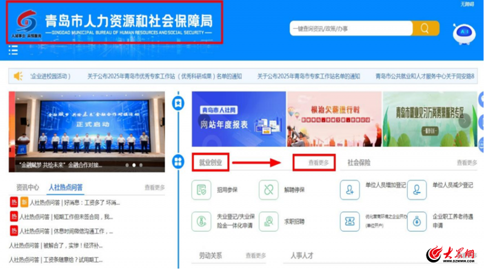
Task: Select the 单位人员减少登记 icon
Action: 417,189
